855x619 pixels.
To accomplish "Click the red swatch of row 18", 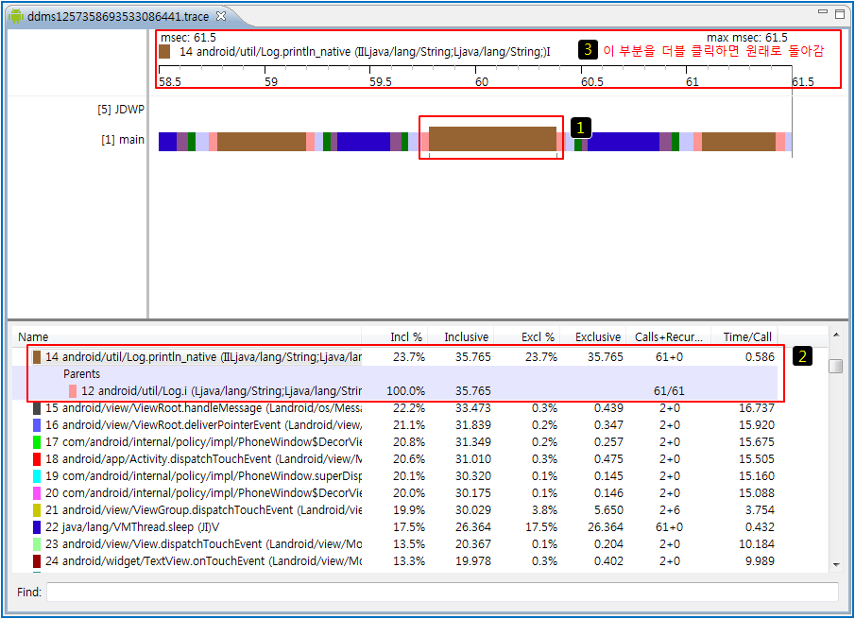I will pyautogui.click(x=37, y=458).
